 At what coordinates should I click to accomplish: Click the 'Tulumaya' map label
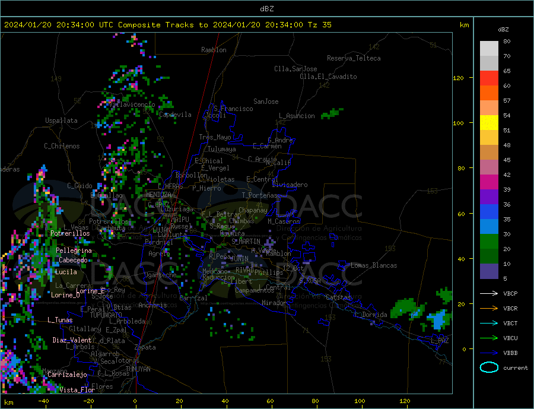[222, 149]
